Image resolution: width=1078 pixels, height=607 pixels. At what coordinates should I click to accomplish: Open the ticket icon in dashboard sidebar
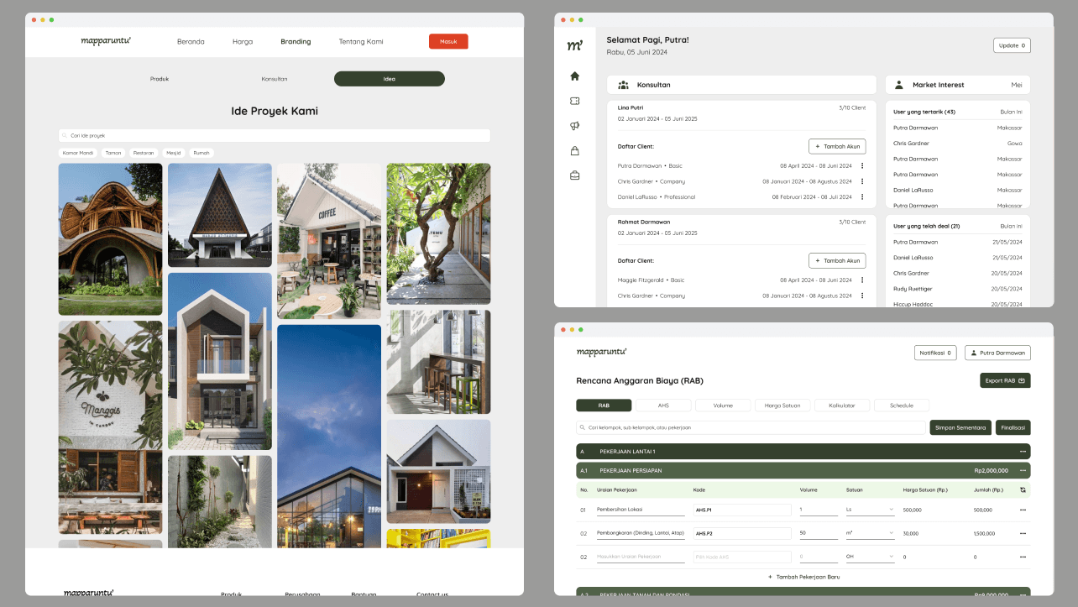coord(574,101)
